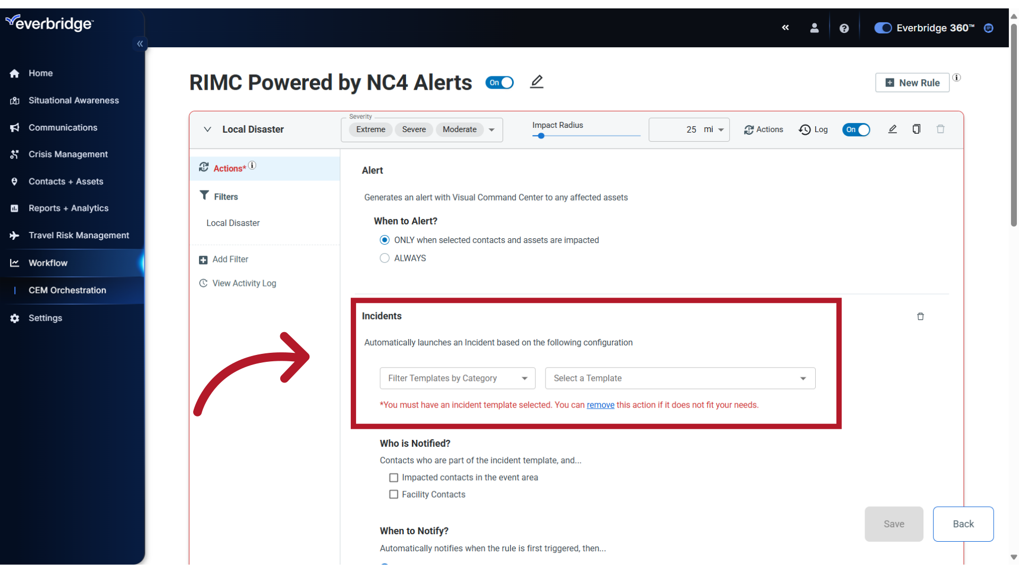Collapse the Local Disaster rule chevron
Screen dimensions: 1019x573
click(x=208, y=129)
